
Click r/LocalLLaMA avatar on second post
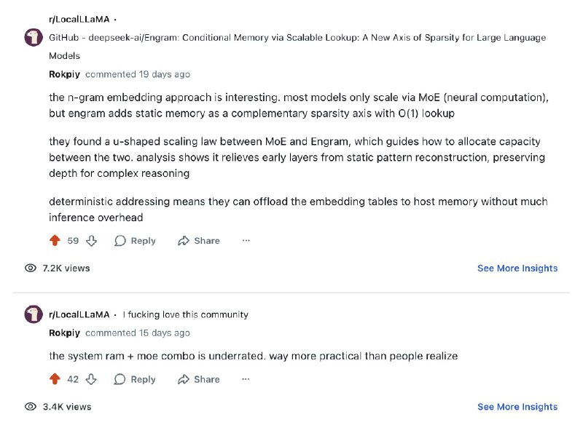pos(34,314)
